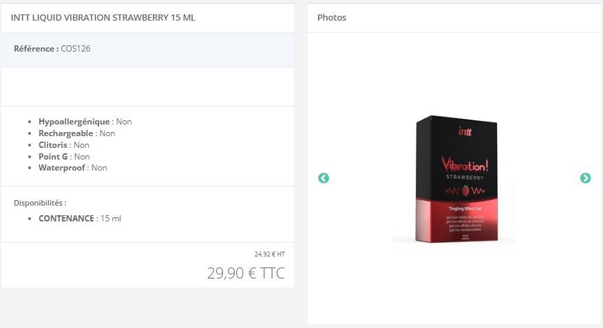Show the previous product photo arrow
Image resolution: width=603 pixels, height=328 pixels.
[324, 178]
